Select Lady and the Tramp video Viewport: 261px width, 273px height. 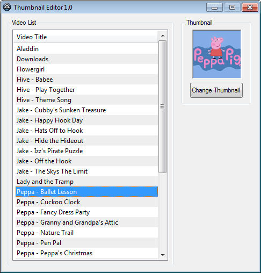click(86, 182)
